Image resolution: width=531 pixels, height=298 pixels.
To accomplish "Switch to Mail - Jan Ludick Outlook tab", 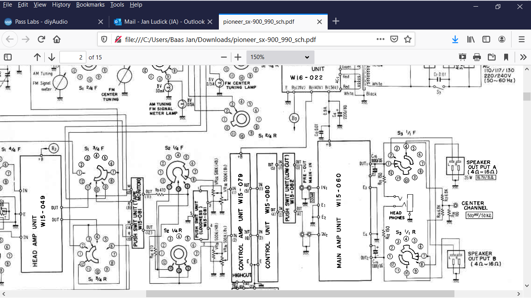I will [x=164, y=22].
